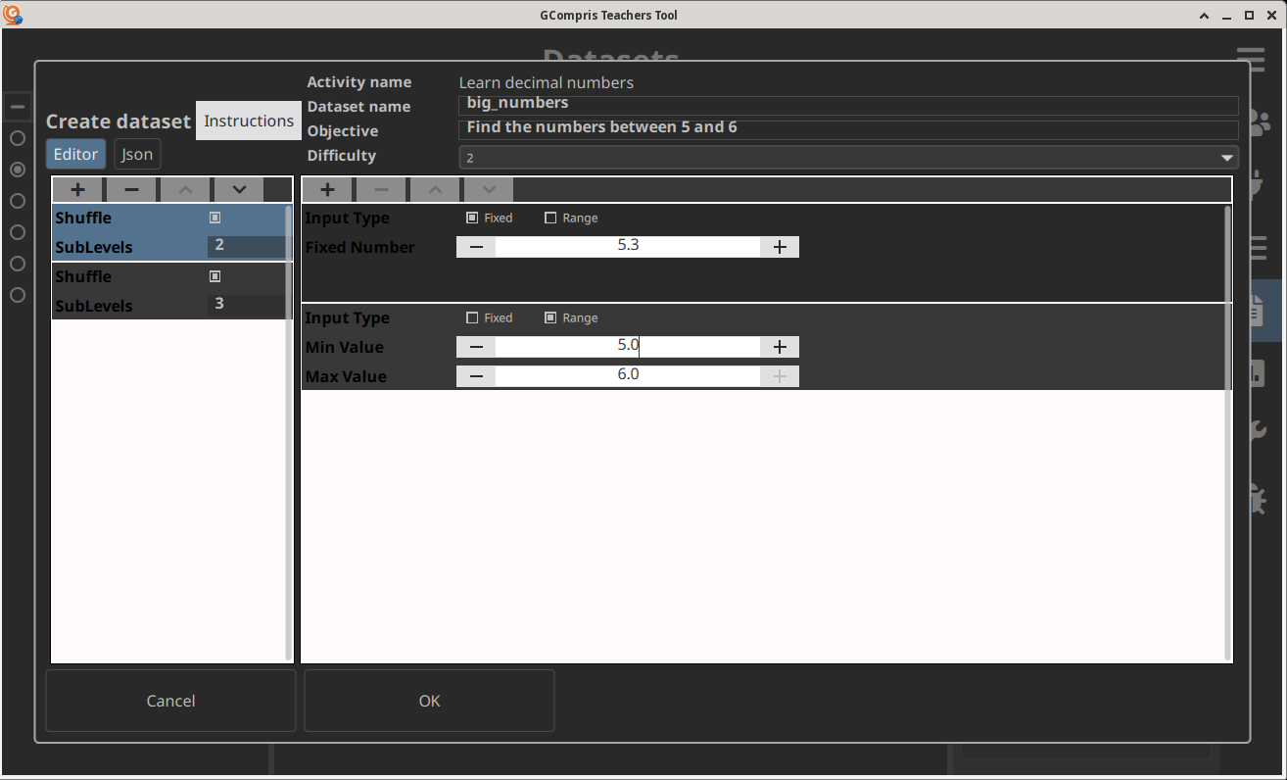Toggle Shuffle checkbox for the second level
The image size is (1287, 780).
click(214, 276)
